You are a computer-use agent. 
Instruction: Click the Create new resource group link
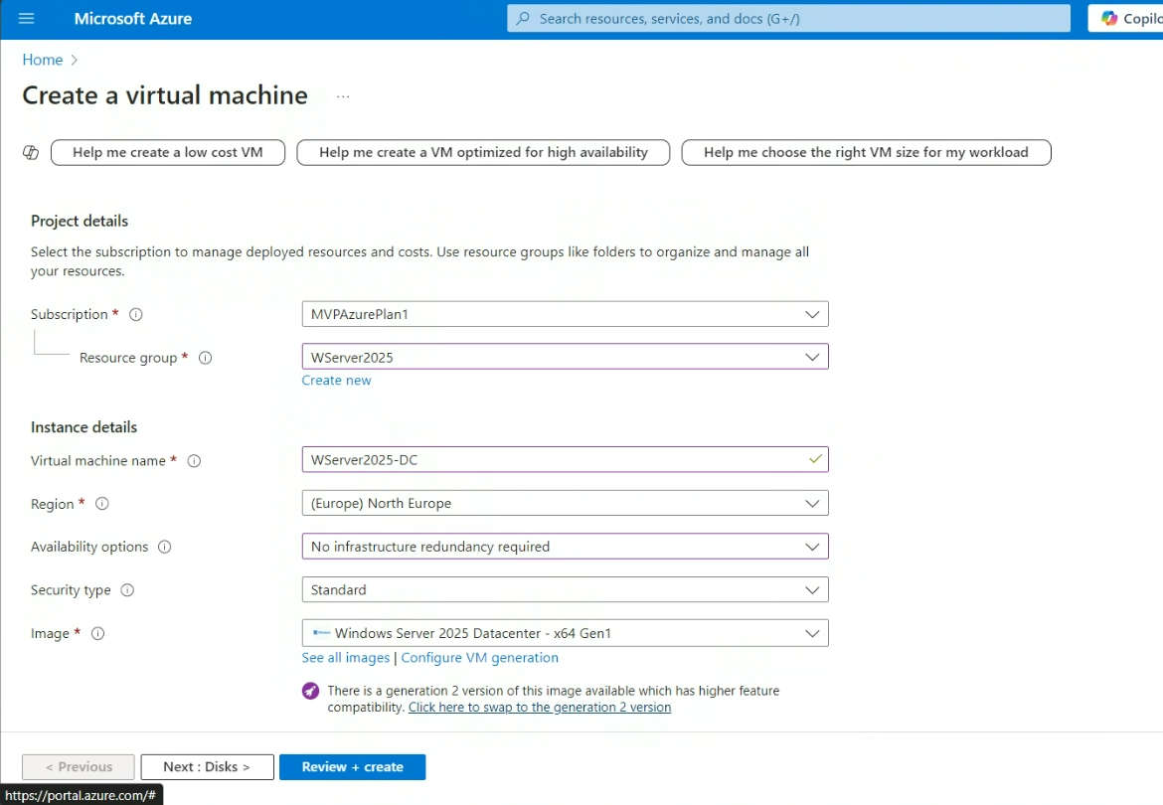coord(336,381)
